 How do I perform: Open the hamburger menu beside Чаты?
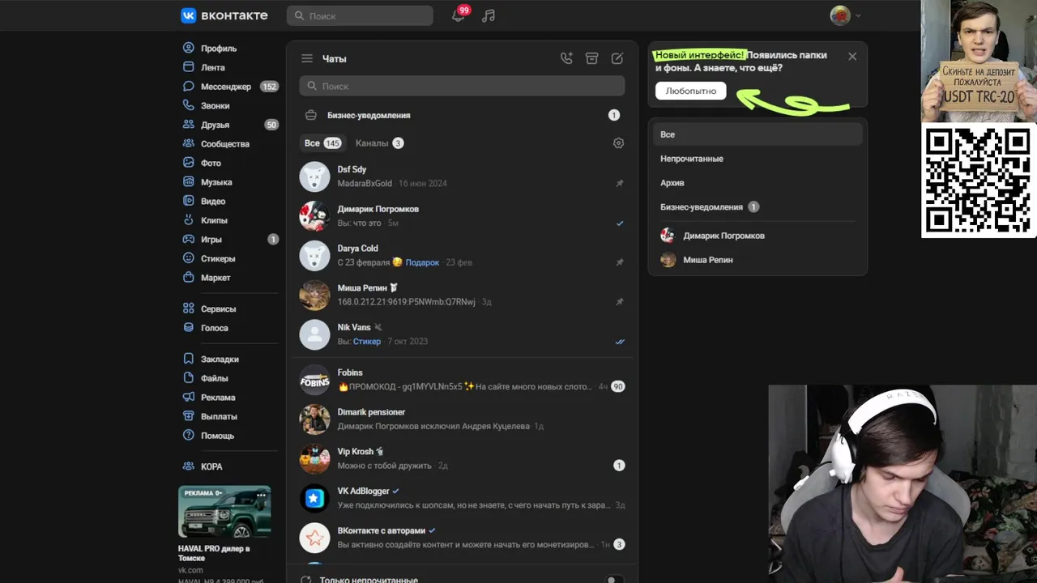(x=307, y=58)
